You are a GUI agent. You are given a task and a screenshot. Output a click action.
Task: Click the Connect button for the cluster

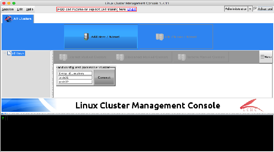click(104, 78)
